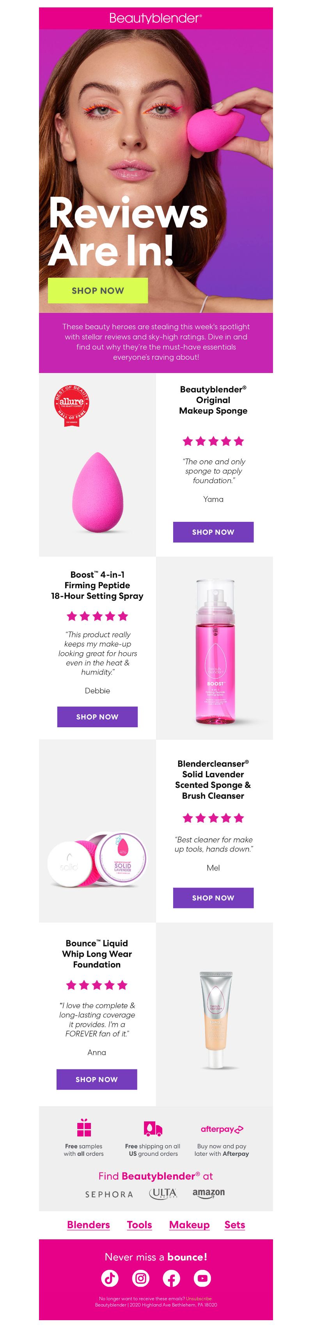Go to the Blenders category link

coord(89,1224)
